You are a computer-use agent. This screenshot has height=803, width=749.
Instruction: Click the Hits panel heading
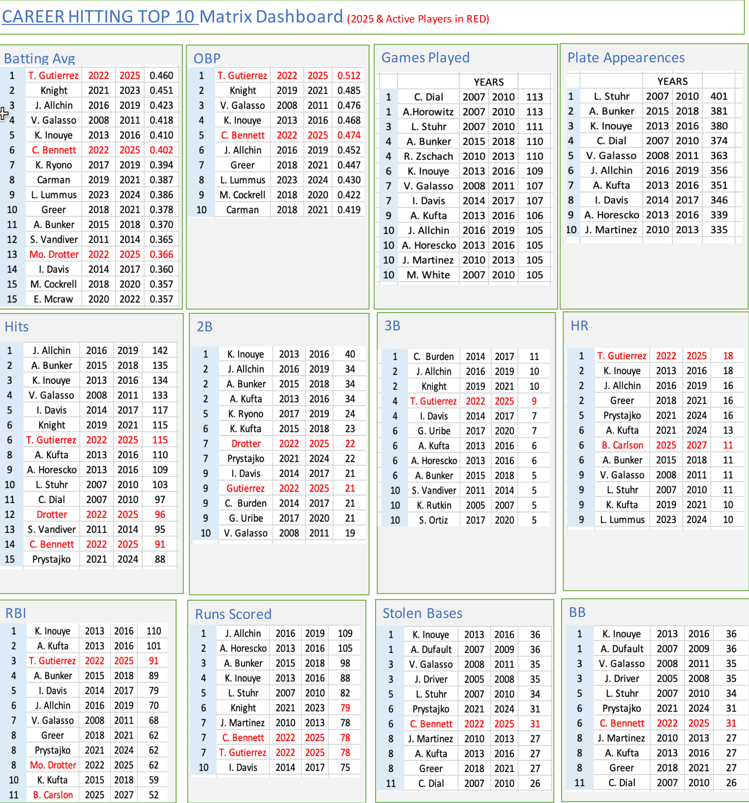(16, 327)
